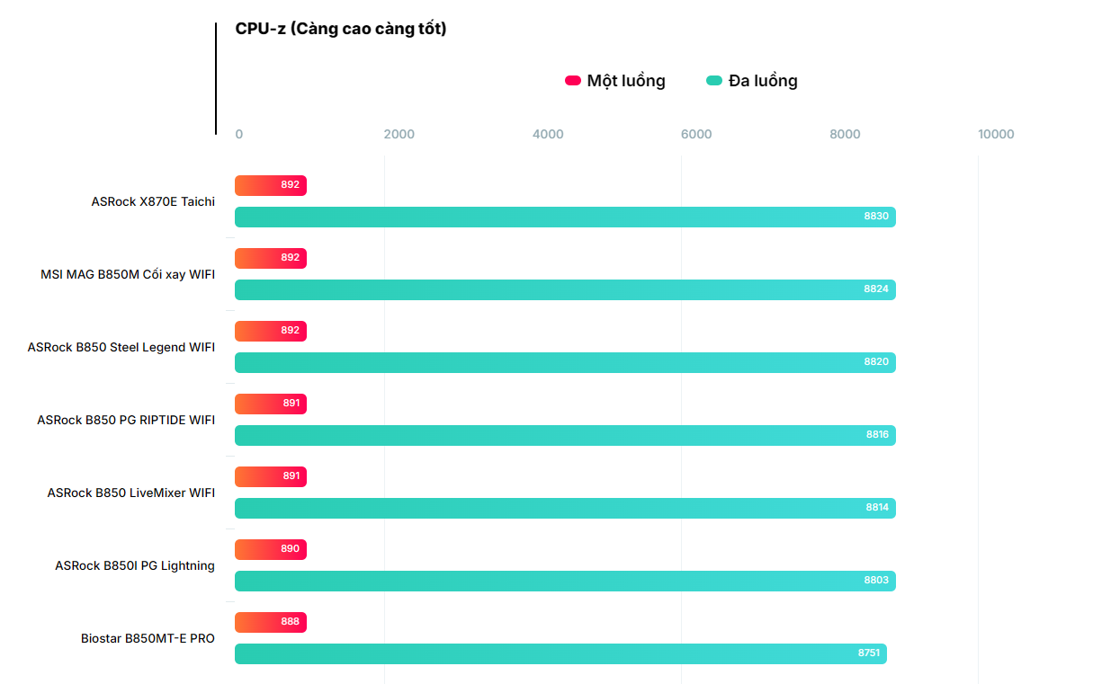Select ASRock B850 PG RIPTIDE 8816 bar
The image size is (1093, 684).
pos(565,435)
